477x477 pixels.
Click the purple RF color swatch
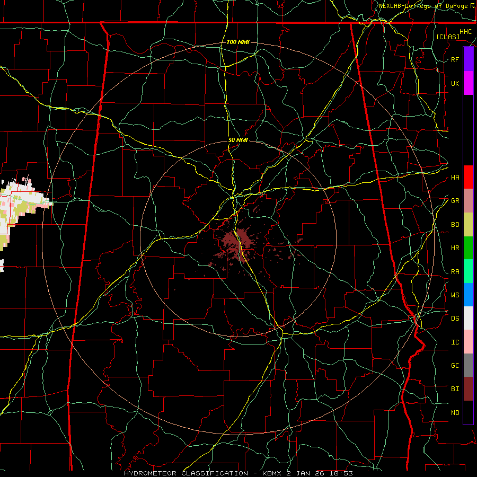(x=468, y=59)
